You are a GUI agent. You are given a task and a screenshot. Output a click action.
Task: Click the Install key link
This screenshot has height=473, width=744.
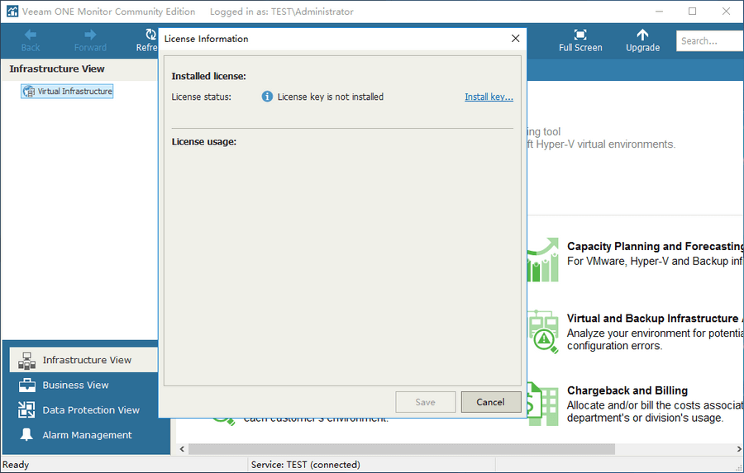click(489, 97)
